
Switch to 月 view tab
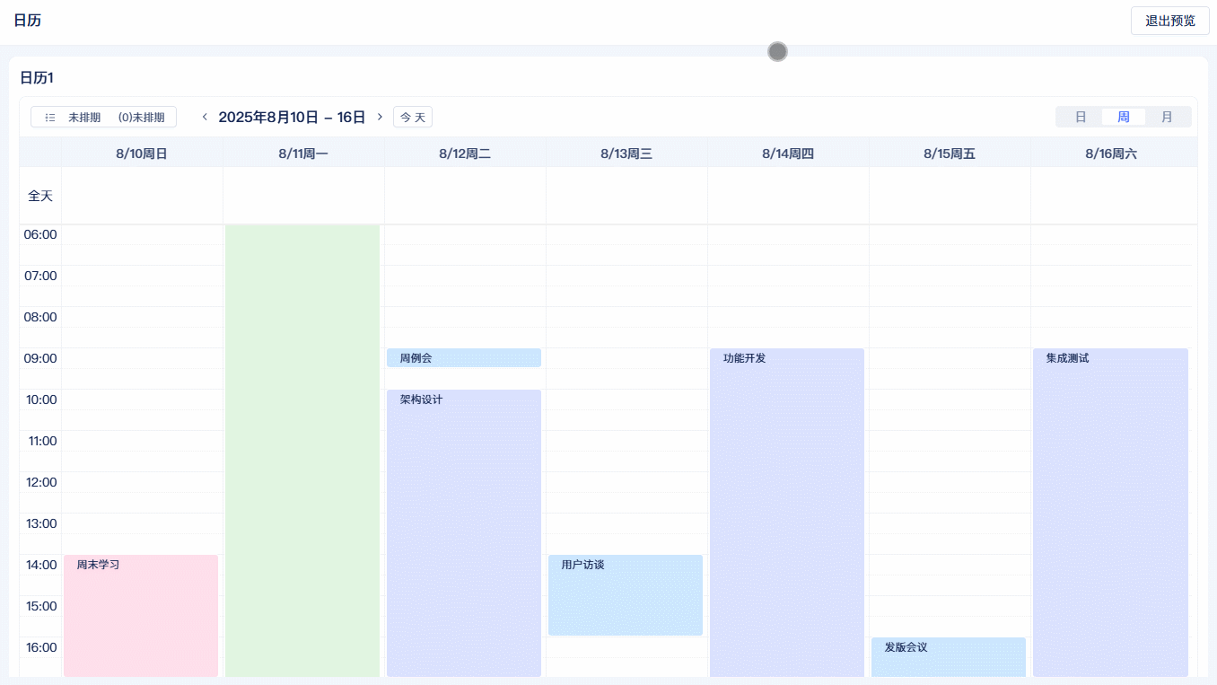[x=1167, y=117]
